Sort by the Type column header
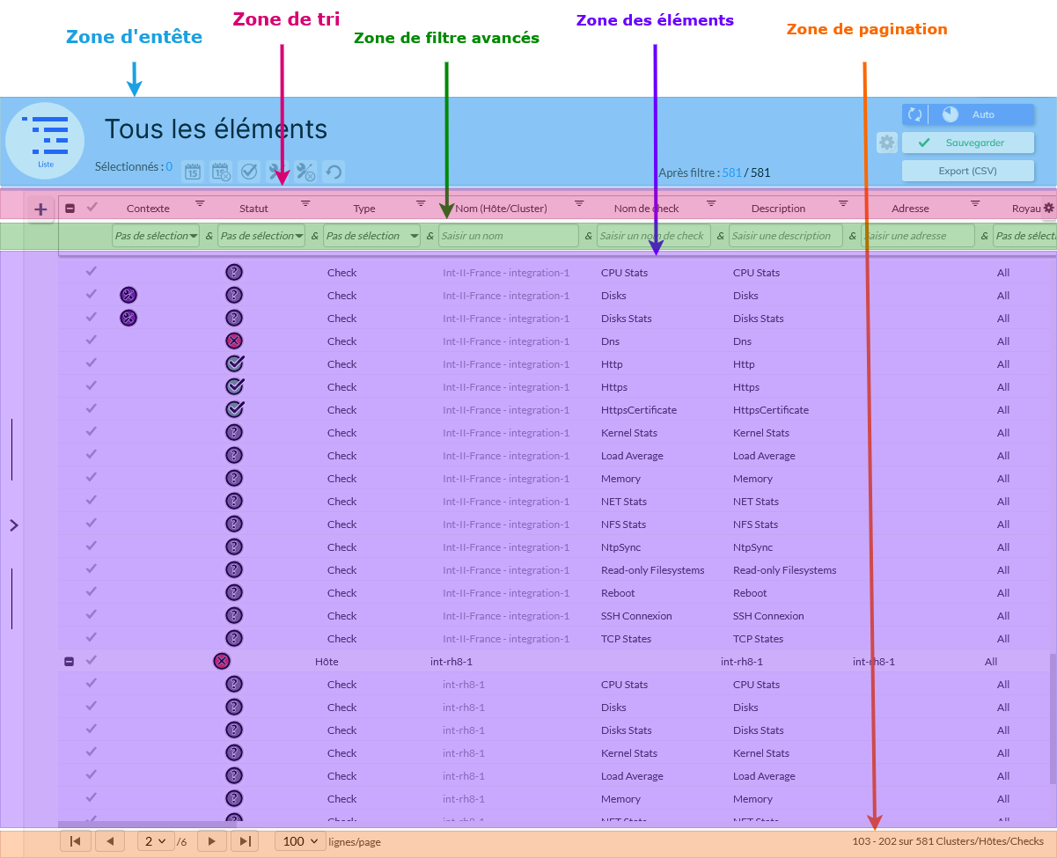1057x858 pixels. coord(364,209)
